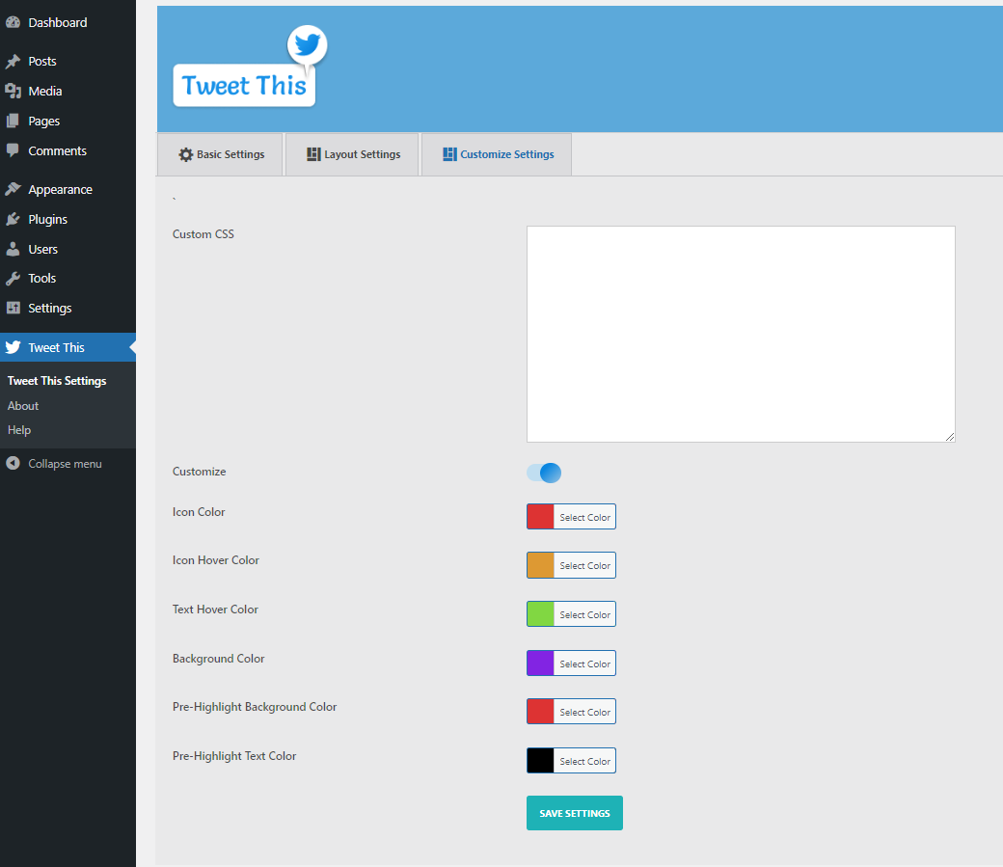The width and height of the screenshot is (1003, 867).
Task: Open the Customize Settings tab
Action: (497, 153)
